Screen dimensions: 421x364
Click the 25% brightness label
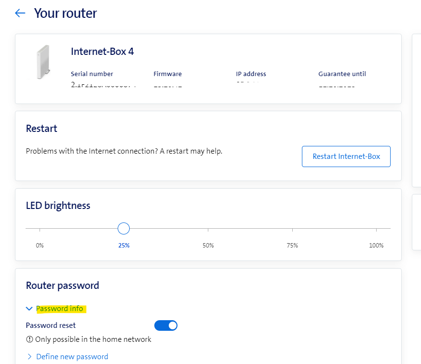tap(124, 246)
